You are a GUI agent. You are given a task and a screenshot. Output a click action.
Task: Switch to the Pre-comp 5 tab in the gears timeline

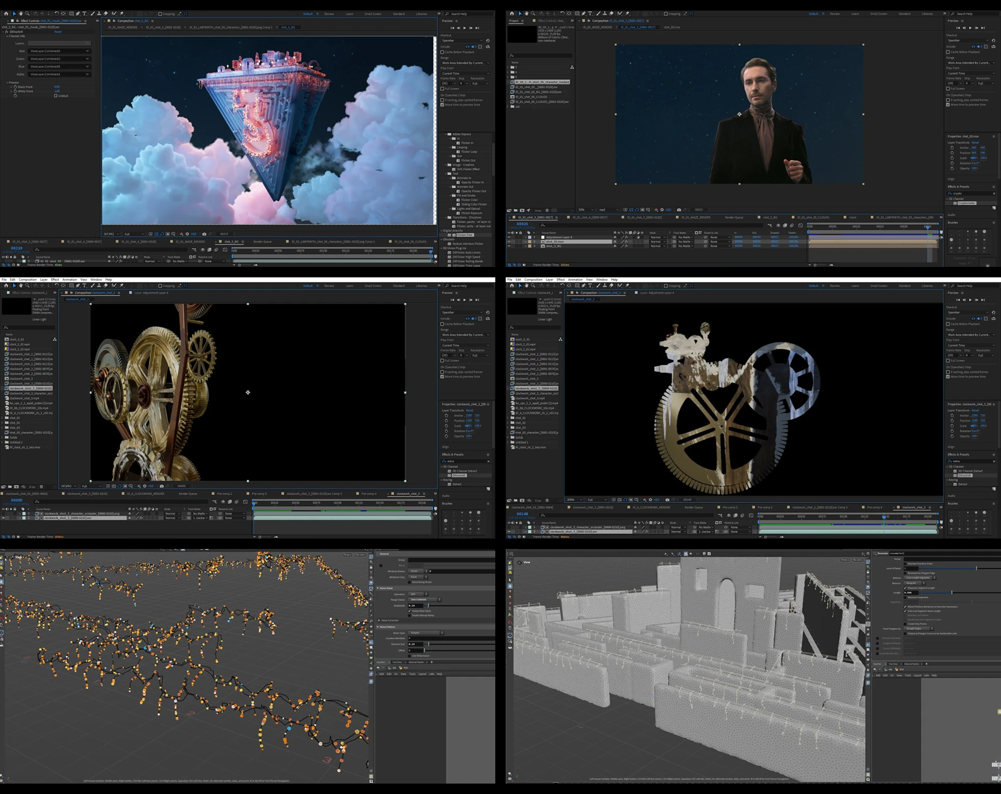pyautogui.click(x=259, y=494)
